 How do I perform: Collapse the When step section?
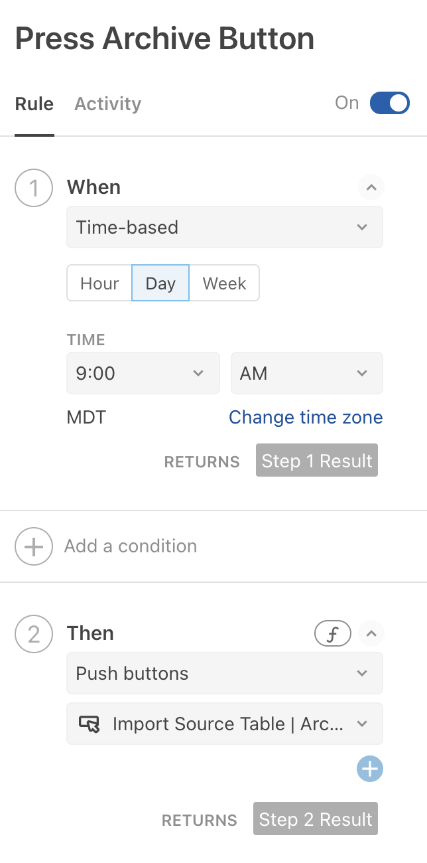tap(371, 188)
